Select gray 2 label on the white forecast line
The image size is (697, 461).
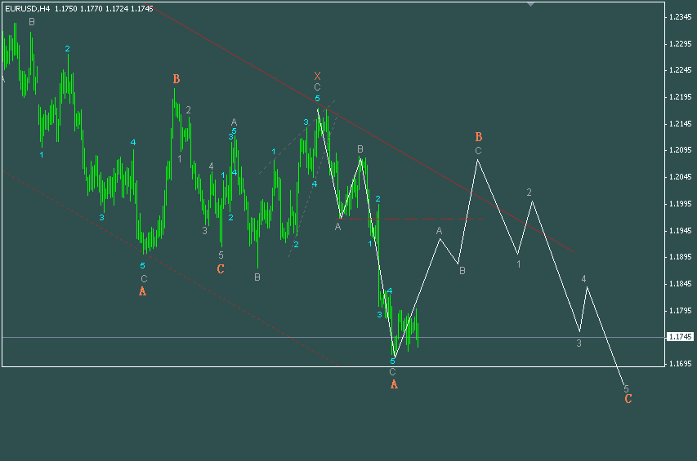tap(529, 192)
